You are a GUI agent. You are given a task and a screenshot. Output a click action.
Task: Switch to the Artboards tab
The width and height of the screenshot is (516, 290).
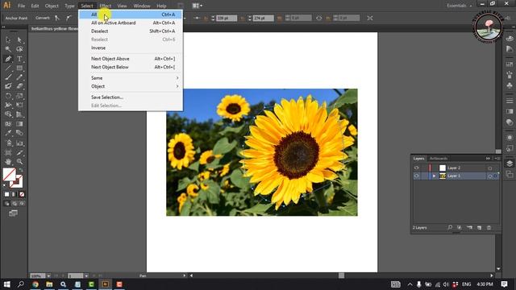click(x=439, y=159)
